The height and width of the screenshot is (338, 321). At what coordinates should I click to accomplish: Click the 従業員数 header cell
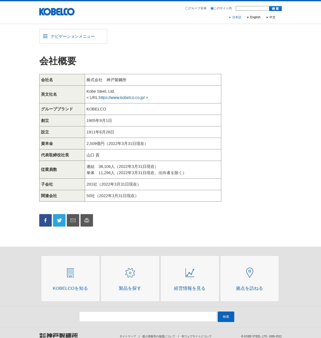pos(62,170)
